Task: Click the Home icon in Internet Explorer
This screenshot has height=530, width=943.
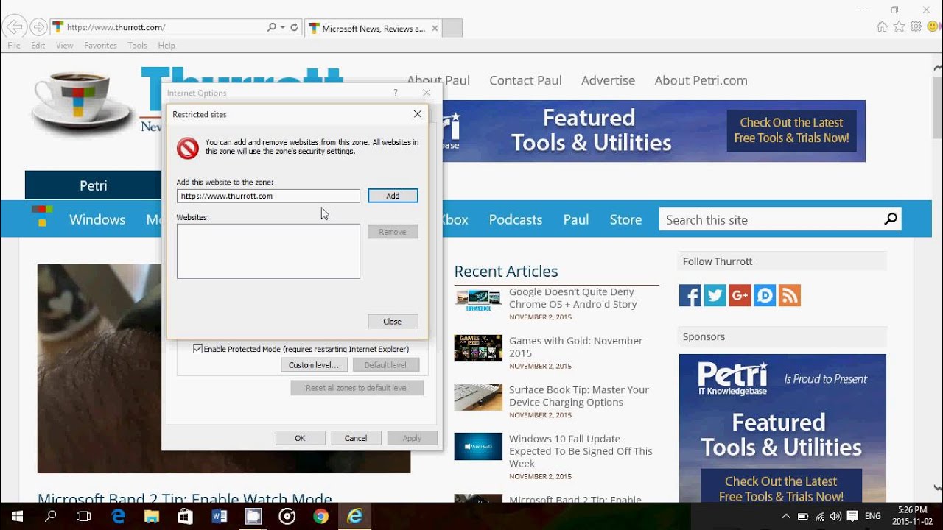Action: point(882,27)
